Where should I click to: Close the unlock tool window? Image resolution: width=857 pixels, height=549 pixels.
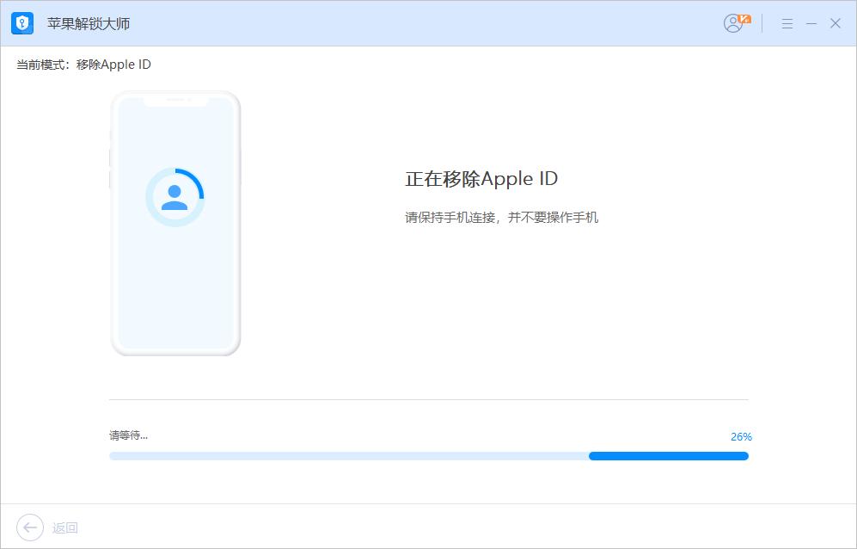click(x=836, y=23)
